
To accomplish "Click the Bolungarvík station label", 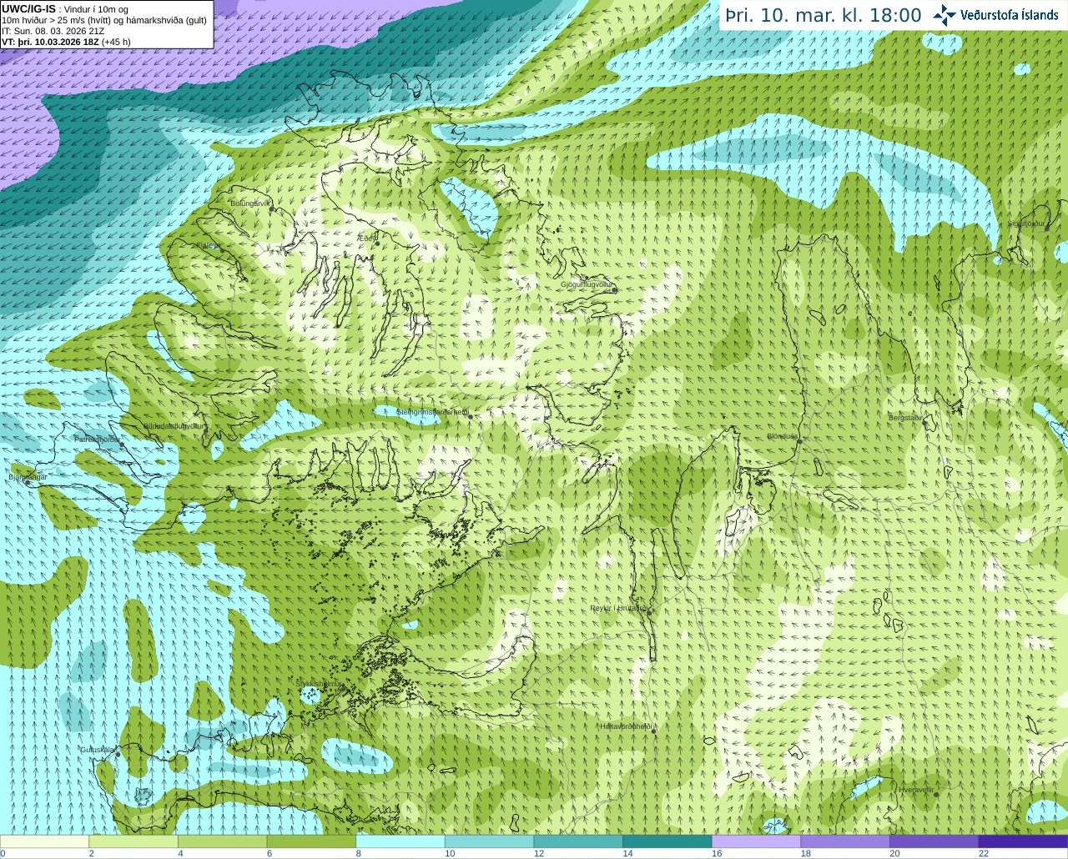I will pos(251,203).
